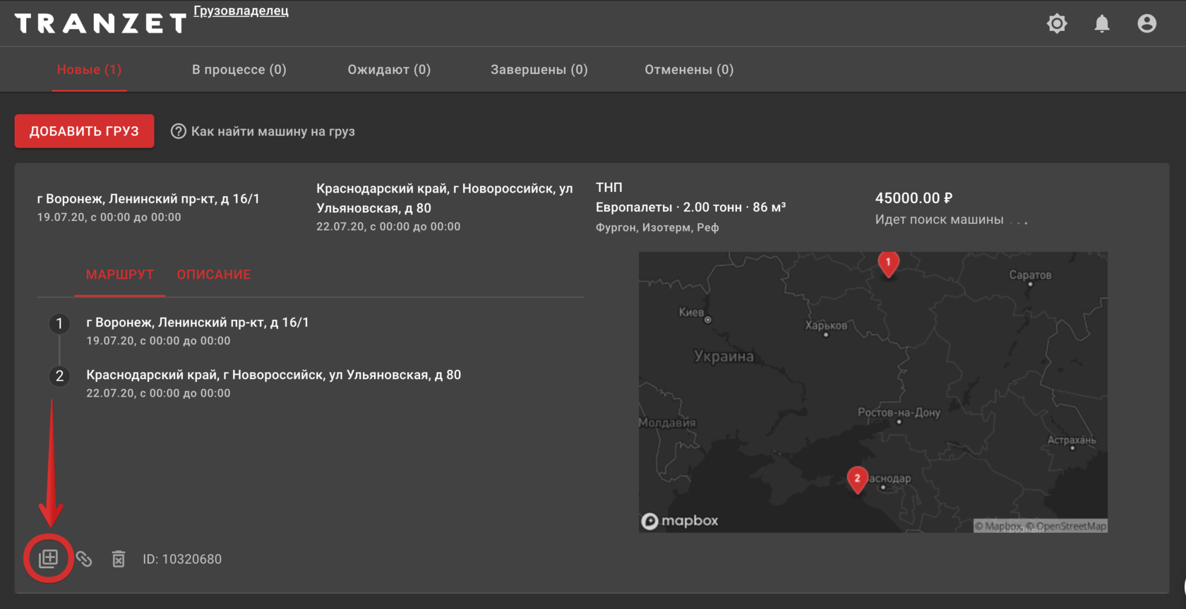Open the Как найти машину на груз help link
Screen dimensions: 1186x609
(273, 131)
